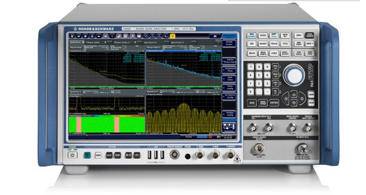
Task: Click the SPAN hardkey
Action: (x=262, y=36)
